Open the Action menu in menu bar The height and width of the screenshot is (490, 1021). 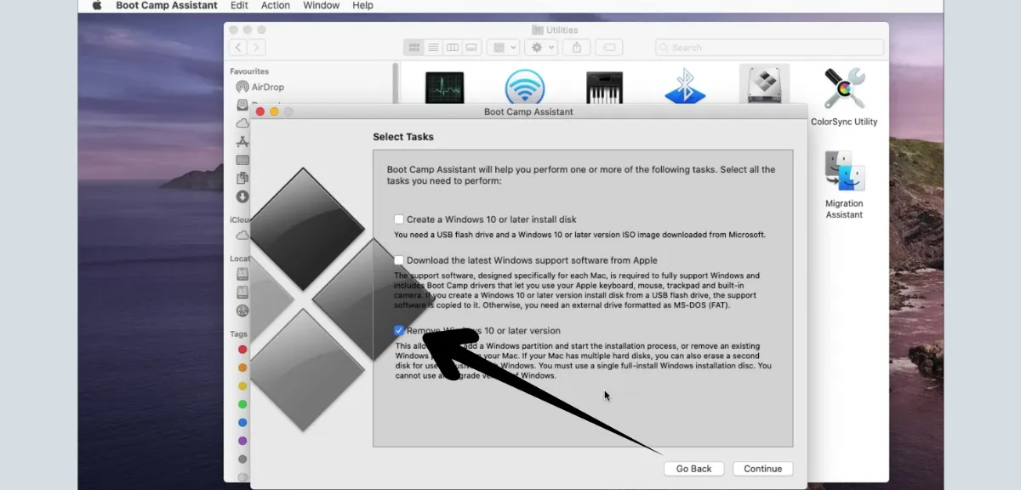(x=276, y=6)
